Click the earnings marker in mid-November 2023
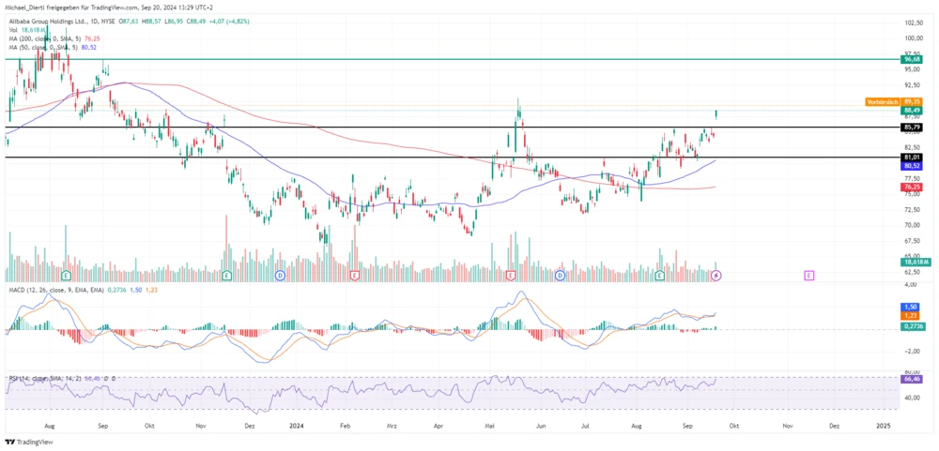This screenshot has width=939, height=451. pyautogui.click(x=228, y=276)
